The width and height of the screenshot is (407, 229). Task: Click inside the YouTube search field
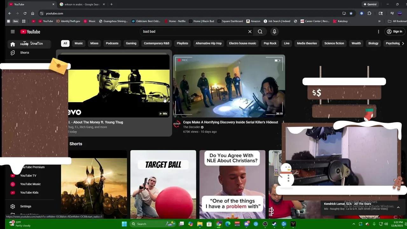(194, 31)
